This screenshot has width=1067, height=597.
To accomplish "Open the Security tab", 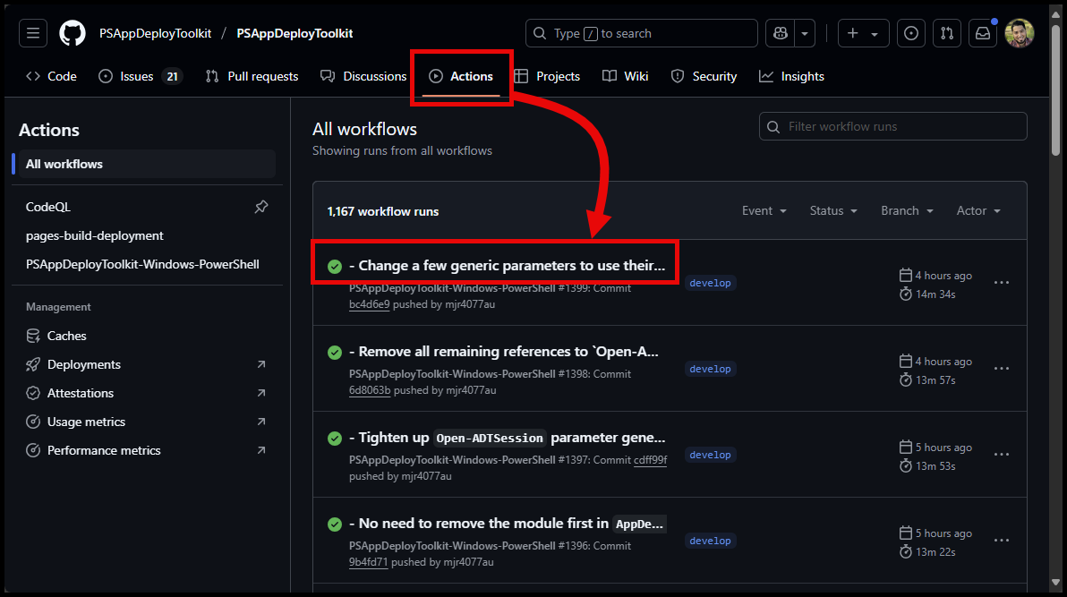I will click(x=704, y=76).
